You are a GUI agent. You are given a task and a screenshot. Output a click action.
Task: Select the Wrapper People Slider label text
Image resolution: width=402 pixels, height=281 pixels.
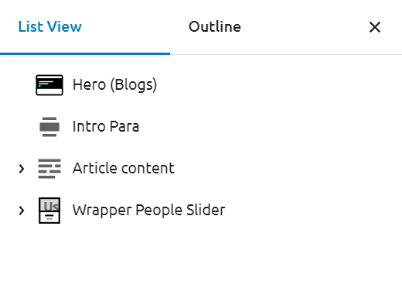coord(149,210)
